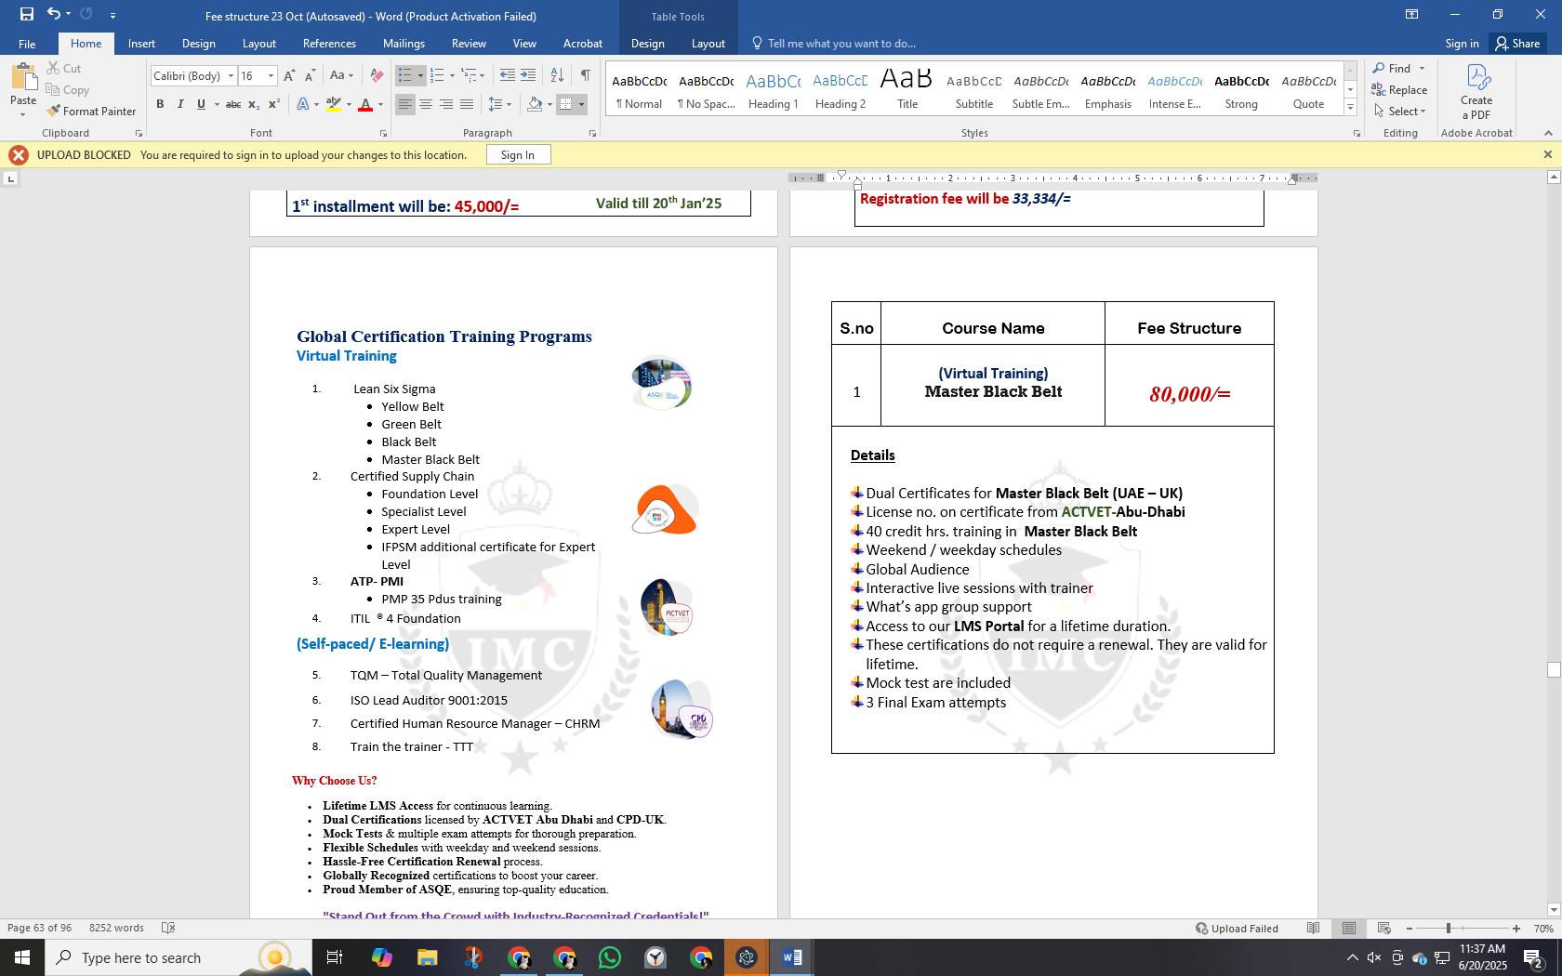Click Clear All Formatting eraser icon
This screenshot has height=976, width=1562.
pos(376,75)
